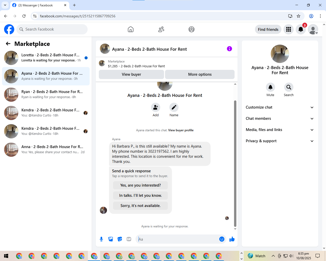The height and width of the screenshot is (261, 326).
Task: Choose a GIF icon
Action: [x=129, y=239]
